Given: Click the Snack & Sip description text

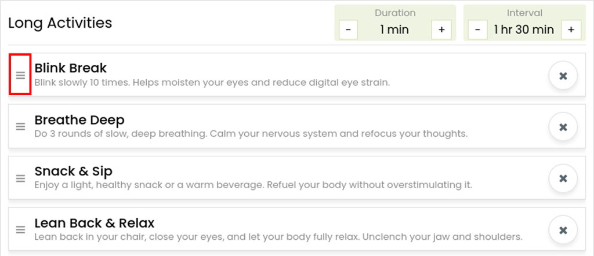Looking at the screenshot, I should point(253,186).
